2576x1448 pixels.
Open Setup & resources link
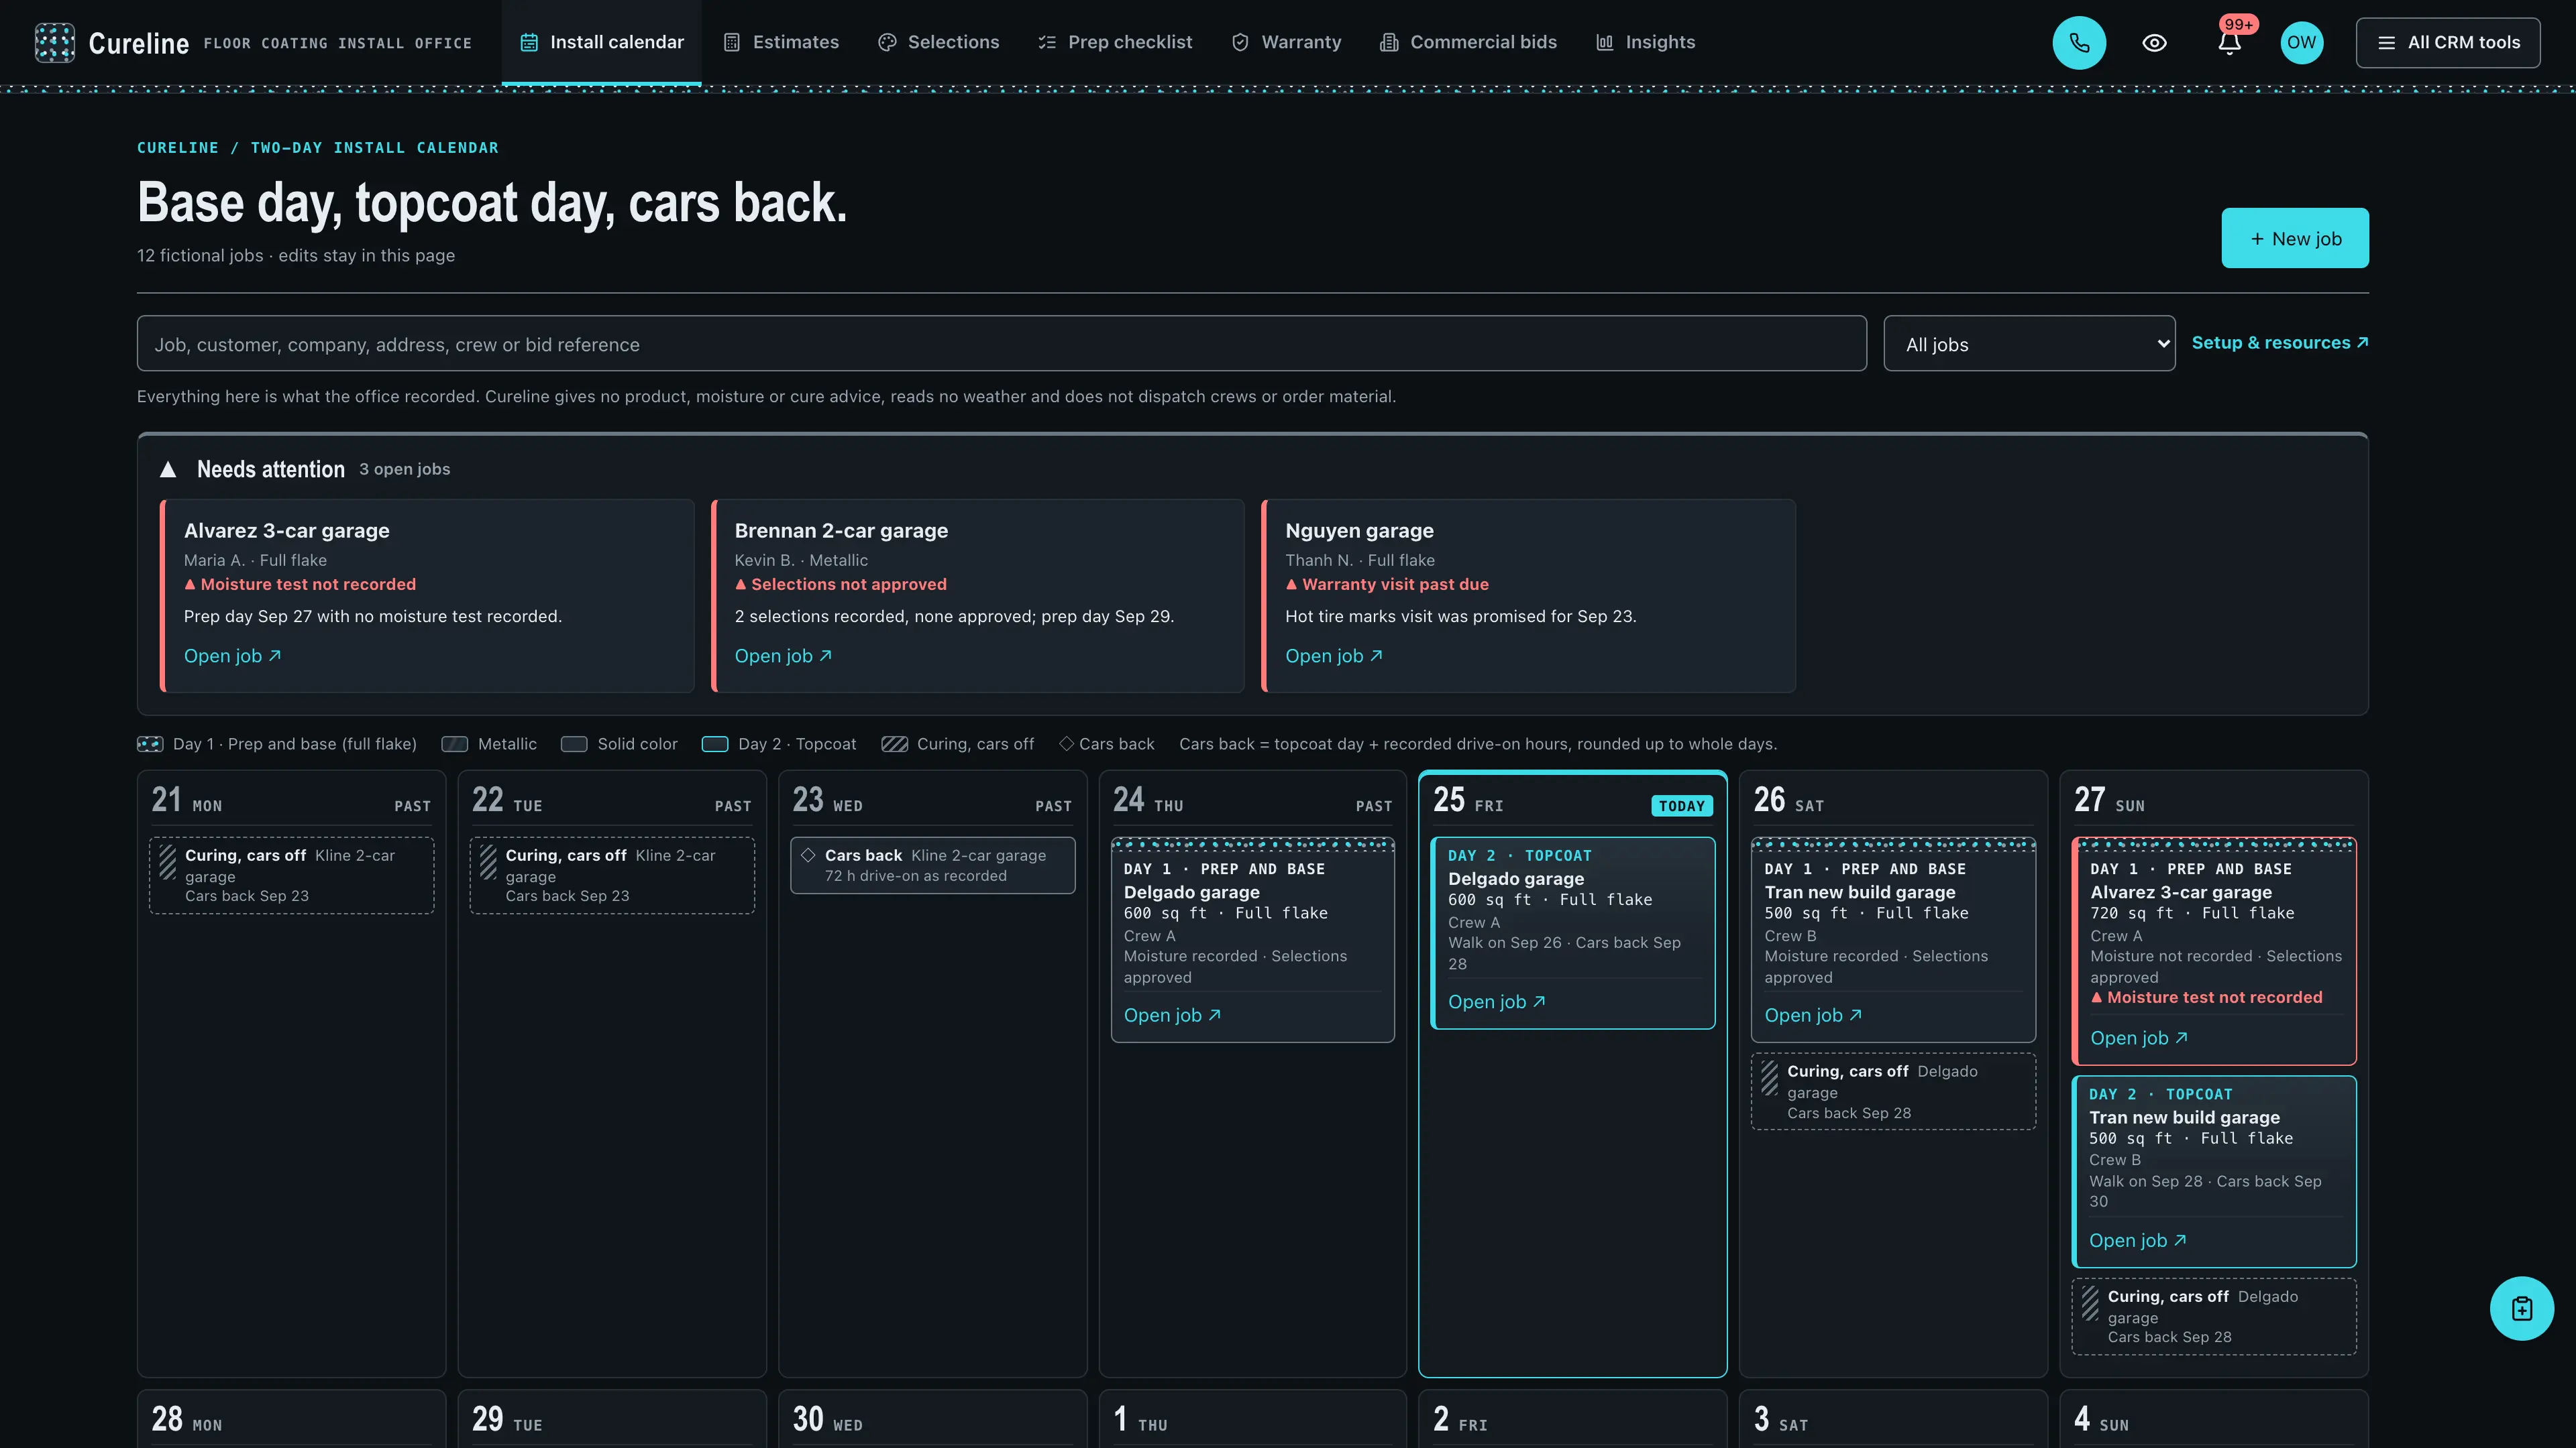point(2279,343)
